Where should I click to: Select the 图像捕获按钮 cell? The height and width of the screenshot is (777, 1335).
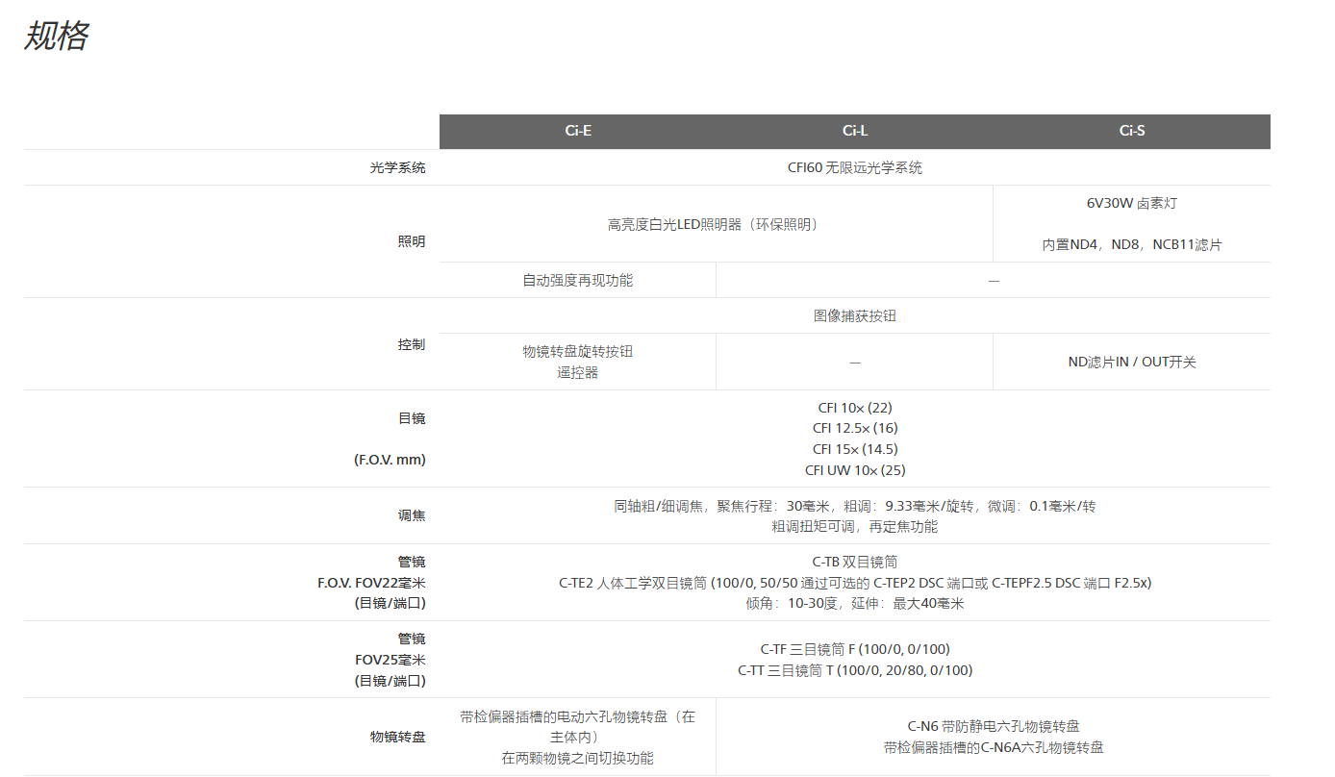[854, 315]
